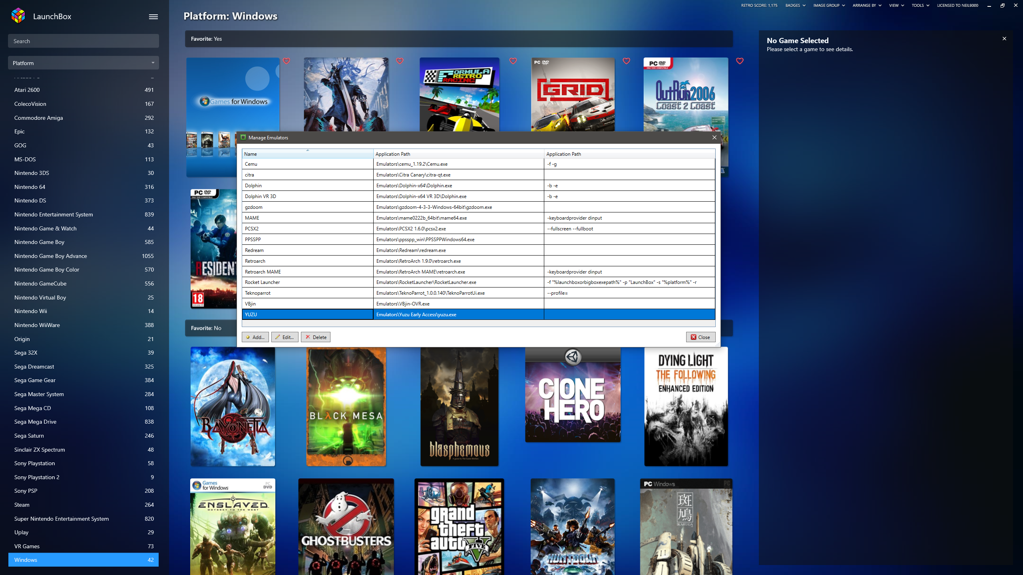Close the Manage Emulators dialog with X
The image size is (1023, 575).
click(715, 137)
